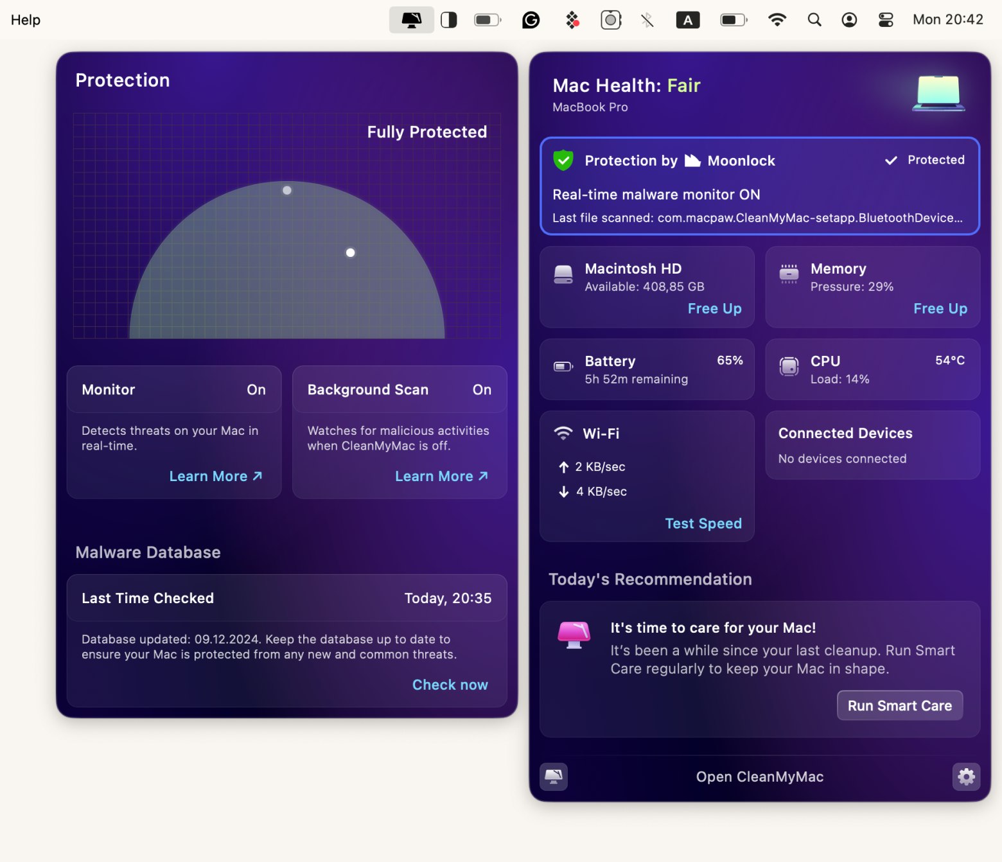Click Learn More under Background Scan

442,477
